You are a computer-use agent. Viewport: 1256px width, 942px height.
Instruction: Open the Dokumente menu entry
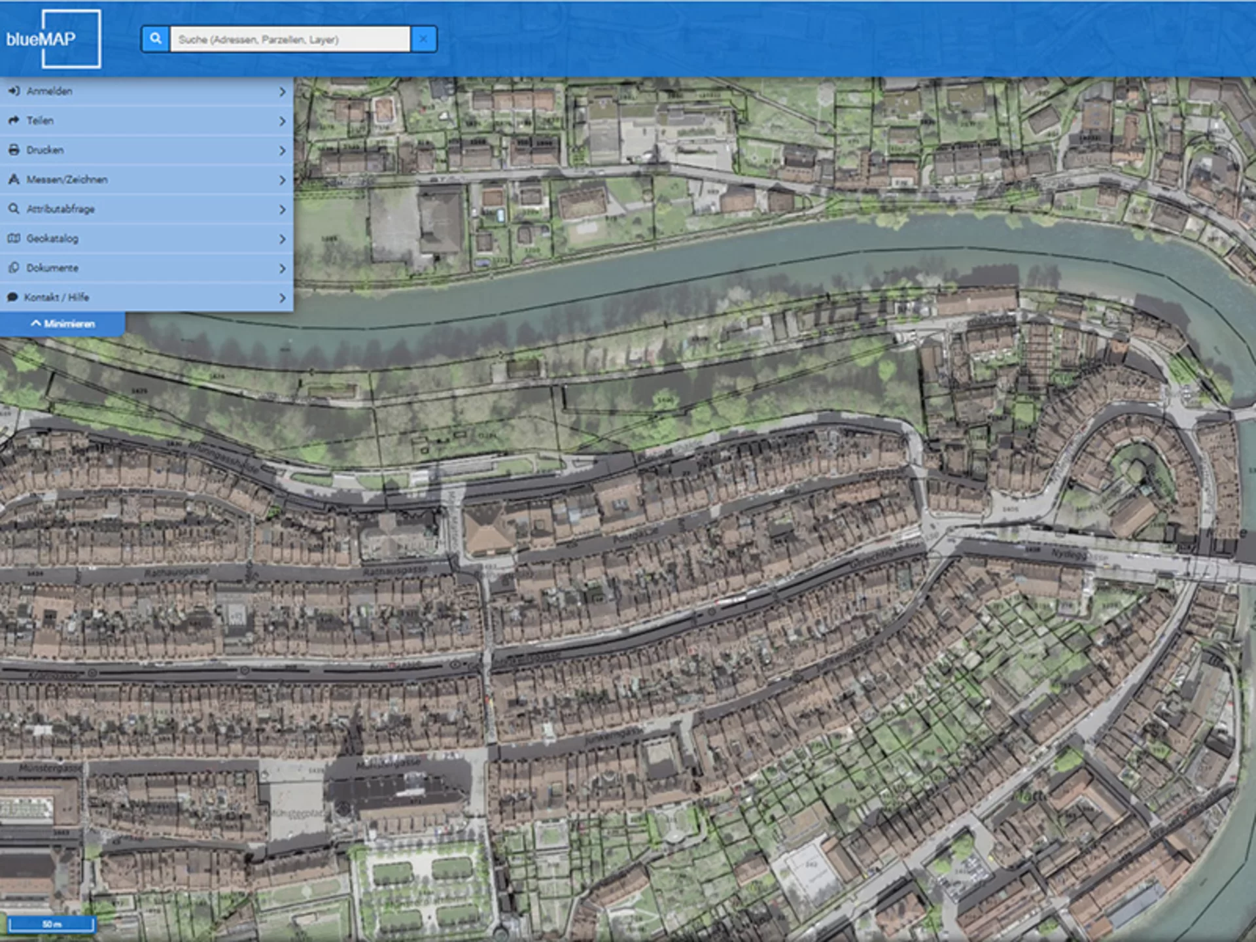click(147, 268)
